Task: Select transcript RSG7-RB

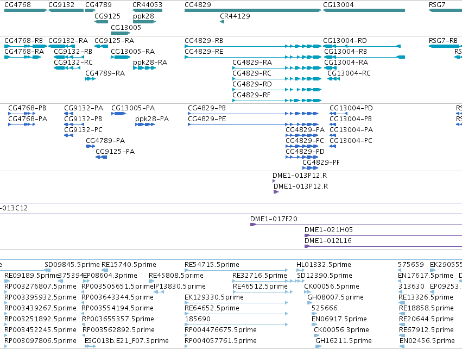Action: 443,40
